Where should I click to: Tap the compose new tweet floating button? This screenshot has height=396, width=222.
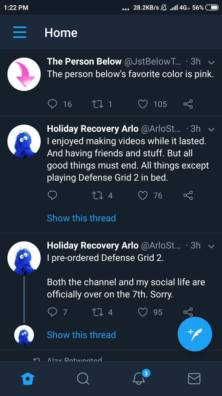195,334
